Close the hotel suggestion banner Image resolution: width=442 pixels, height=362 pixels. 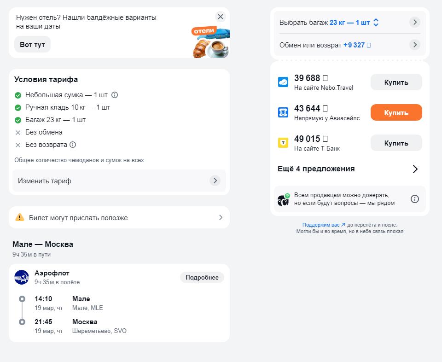[x=221, y=17]
